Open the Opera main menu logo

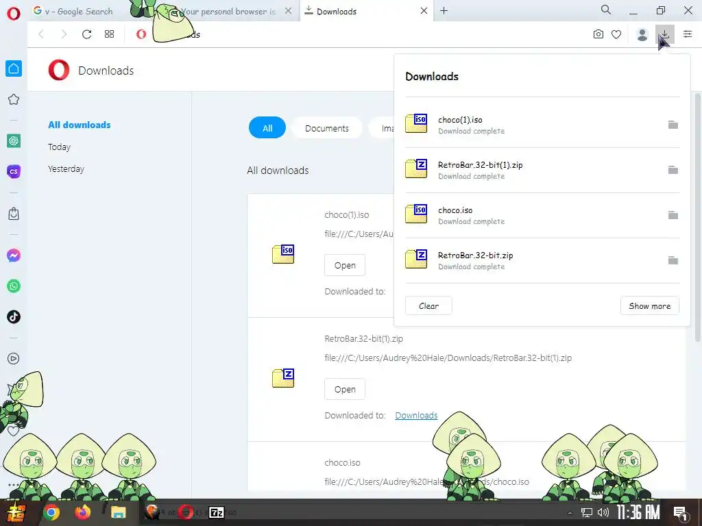click(x=14, y=13)
